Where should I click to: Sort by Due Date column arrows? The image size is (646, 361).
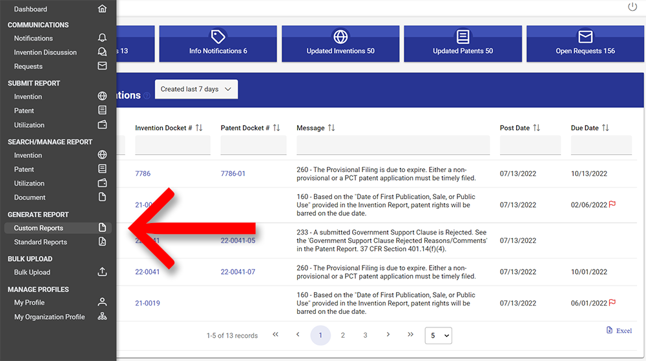point(605,128)
